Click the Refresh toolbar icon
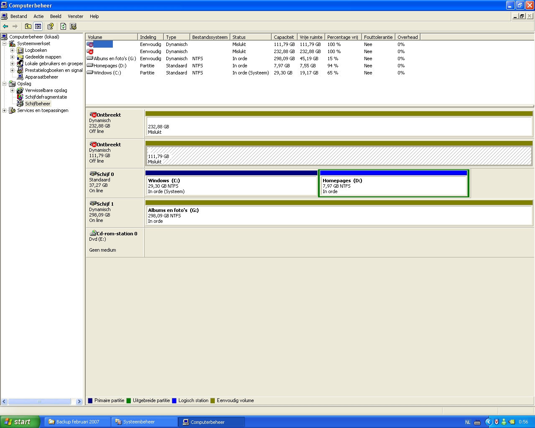The width and height of the screenshot is (535, 428). click(x=63, y=26)
